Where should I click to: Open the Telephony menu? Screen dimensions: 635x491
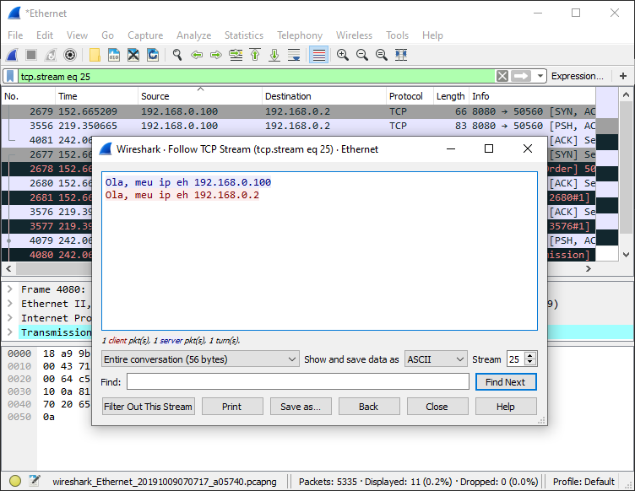[x=300, y=35]
